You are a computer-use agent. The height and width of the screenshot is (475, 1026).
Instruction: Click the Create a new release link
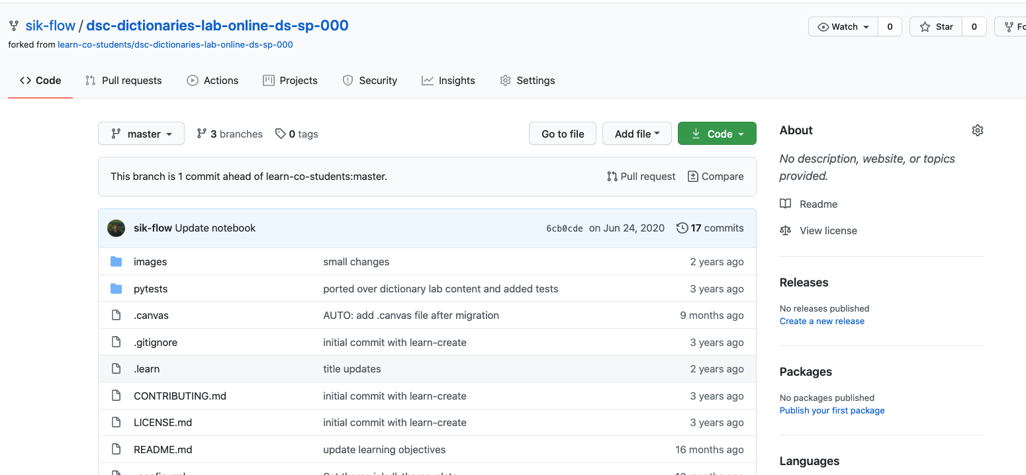[x=822, y=321]
